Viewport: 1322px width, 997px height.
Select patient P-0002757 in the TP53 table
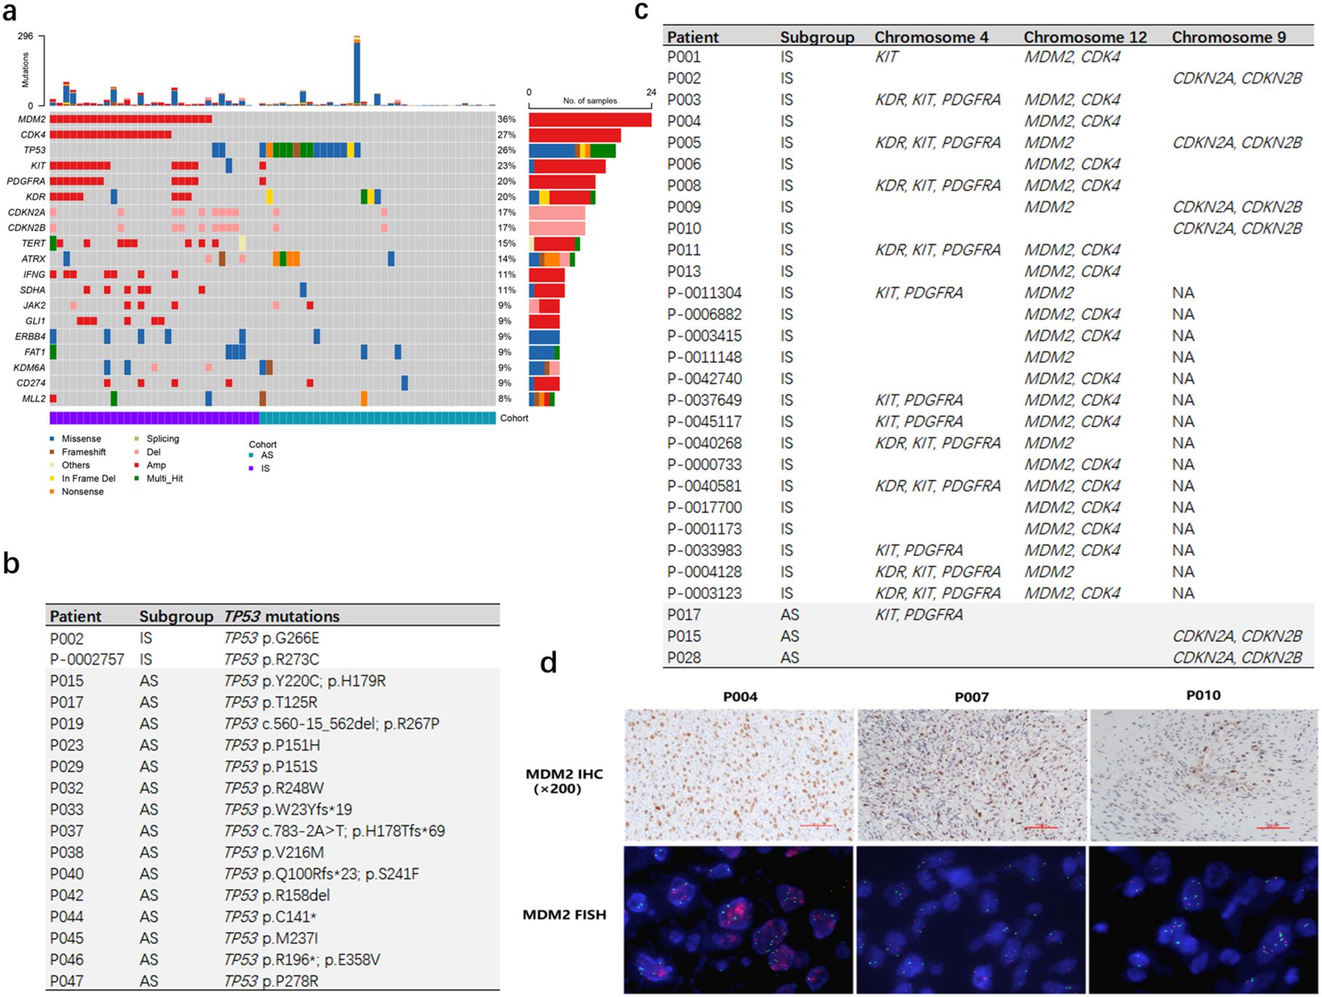(x=87, y=660)
